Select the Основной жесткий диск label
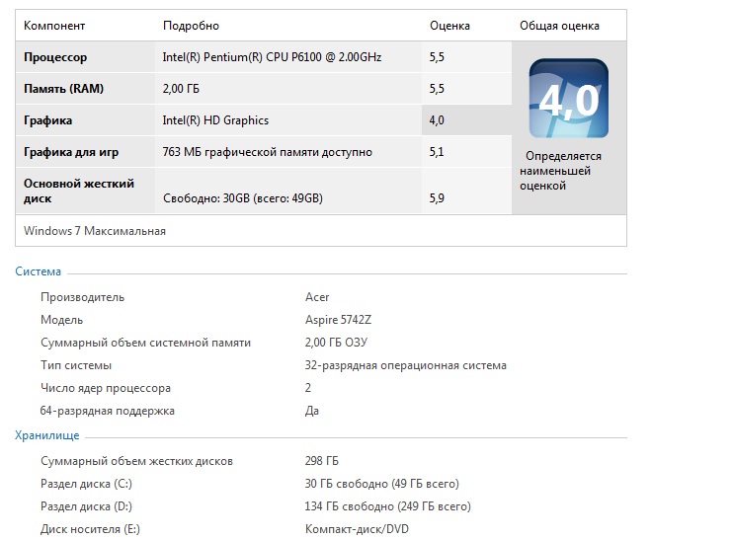Viewport: 732px width, 540px height. pyautogui.click(x=79, y=191)
